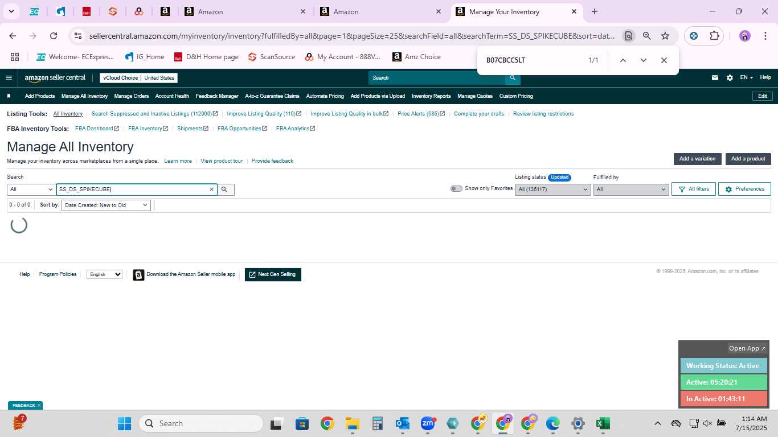Open the EN language dropdown

(x=746, y=78)
